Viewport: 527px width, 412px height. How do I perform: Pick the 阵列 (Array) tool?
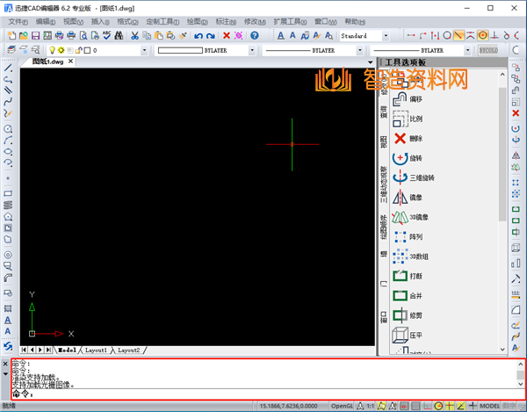click(x=415, y=237)
